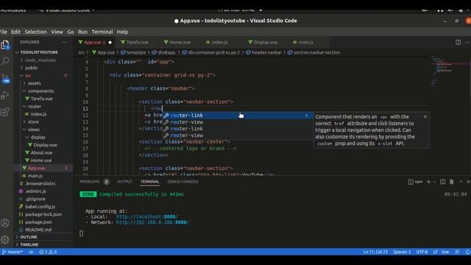Close the bottom panel
The height and width of the screenshot is (265, 471).
coord(468,182)
